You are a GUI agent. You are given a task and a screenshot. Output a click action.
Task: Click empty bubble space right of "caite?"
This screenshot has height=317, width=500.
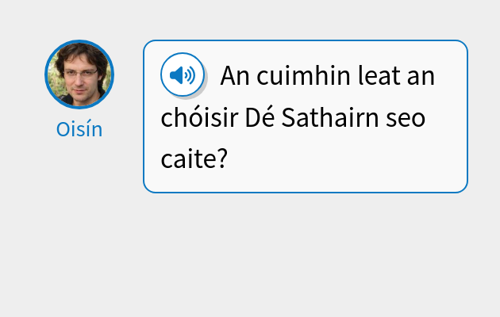[341, 162]
